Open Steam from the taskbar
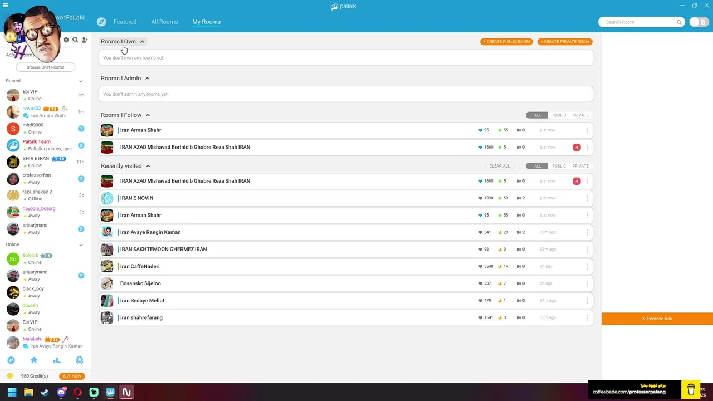The height and width of the screenshot is (401, 713). coord(45,393)
